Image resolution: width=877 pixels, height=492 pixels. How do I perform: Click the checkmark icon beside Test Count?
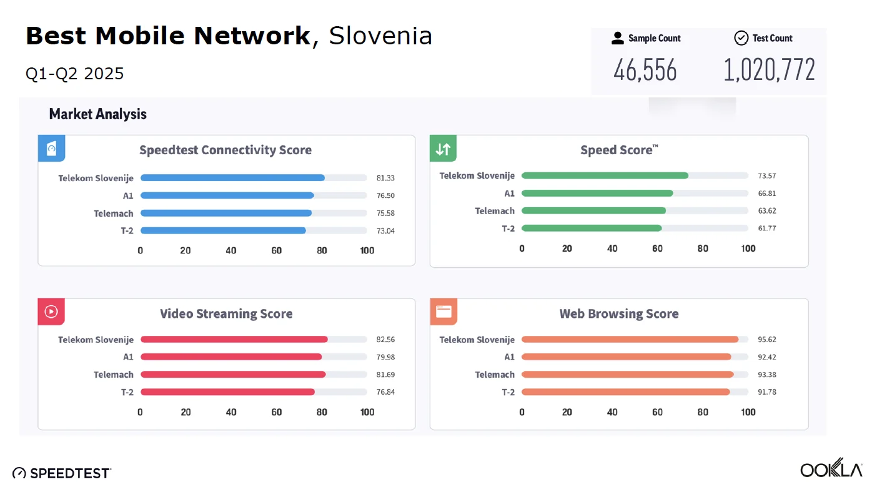741,38
